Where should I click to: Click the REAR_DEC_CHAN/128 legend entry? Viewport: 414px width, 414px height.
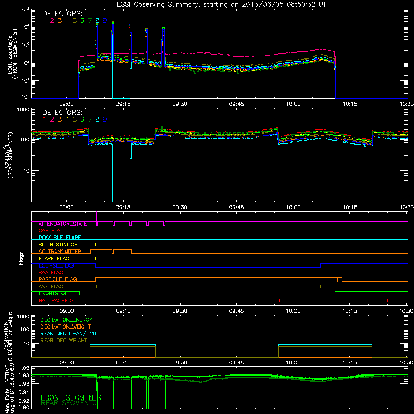(x=68, y=334)
